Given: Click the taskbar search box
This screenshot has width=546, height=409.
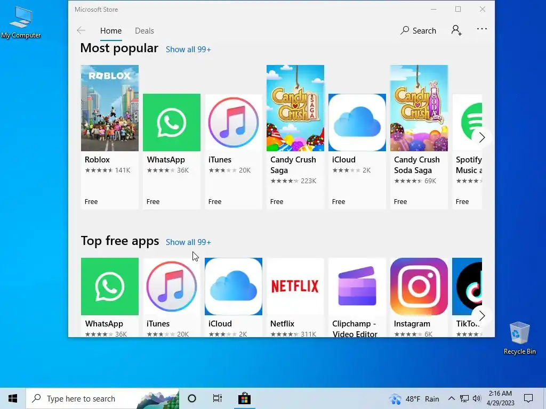Looking at the screenshot, I should click(x=103, y=398).
